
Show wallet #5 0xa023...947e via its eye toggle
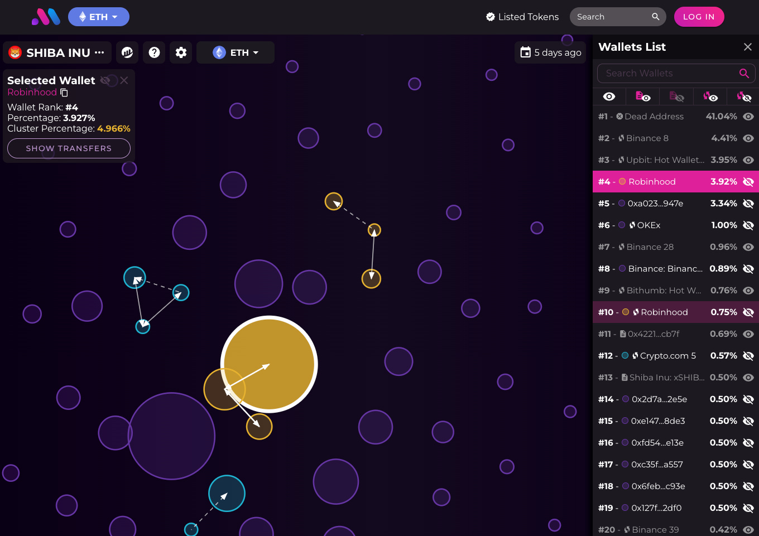coord(748,204)
